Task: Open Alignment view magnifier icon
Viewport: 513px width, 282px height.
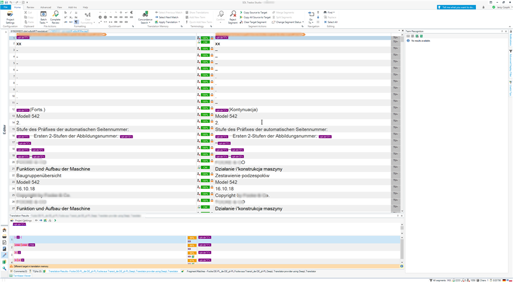Action: point(4,268)
